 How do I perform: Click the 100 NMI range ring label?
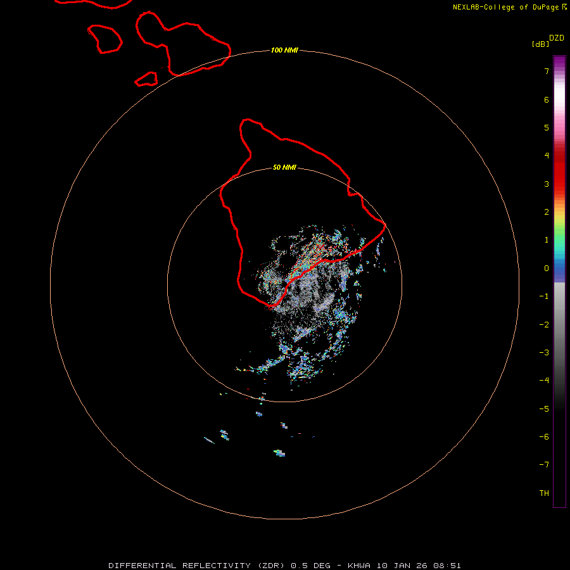[284, 50]
